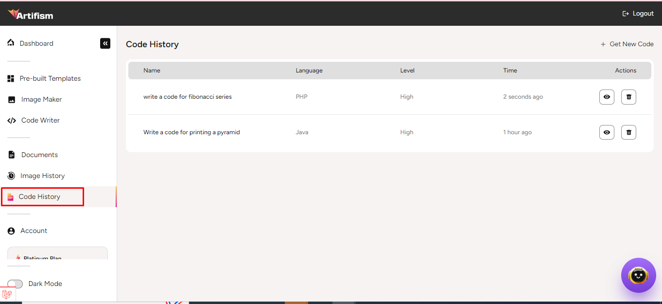Collapse the sidebar with double-chevron button
The image size is (662, 304).
coord(105,43)
